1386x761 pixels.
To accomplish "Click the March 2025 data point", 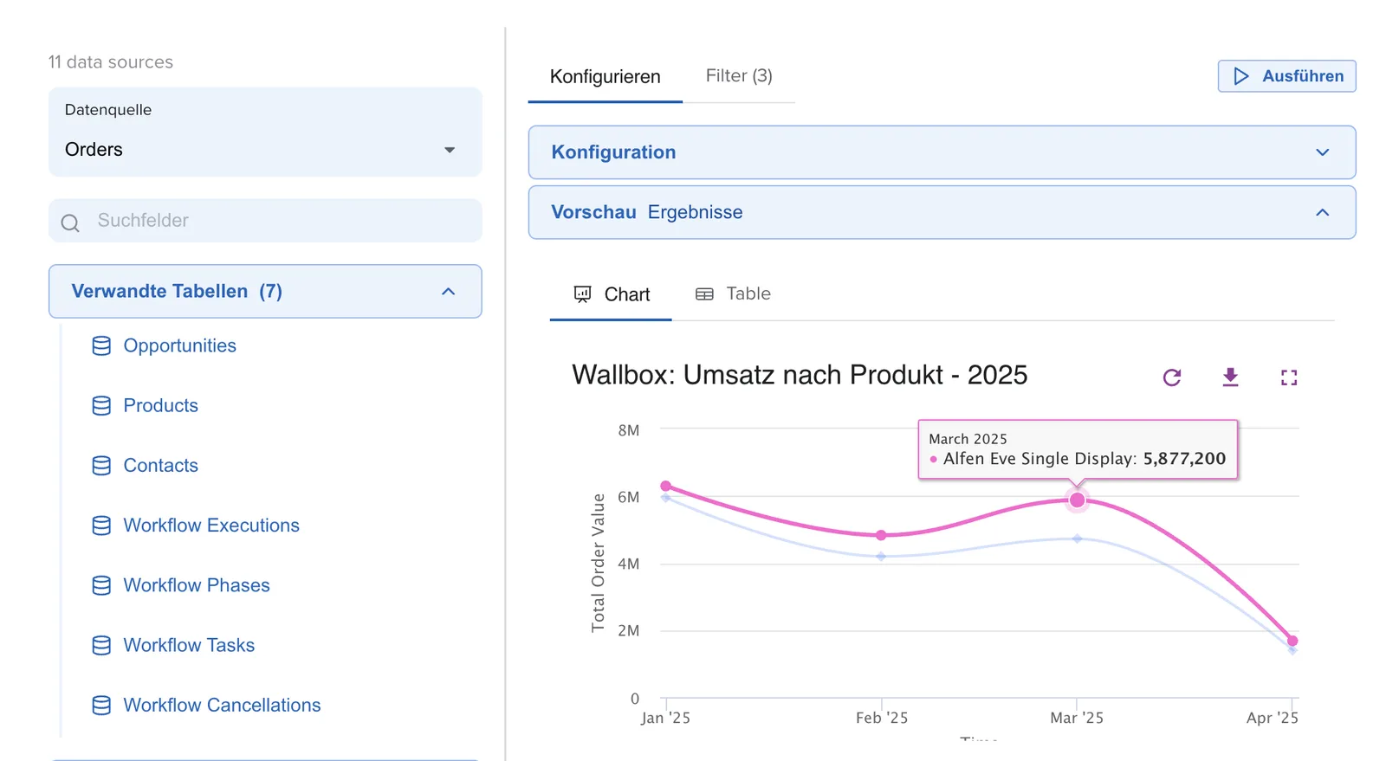I will click(x=1077, y=500).
